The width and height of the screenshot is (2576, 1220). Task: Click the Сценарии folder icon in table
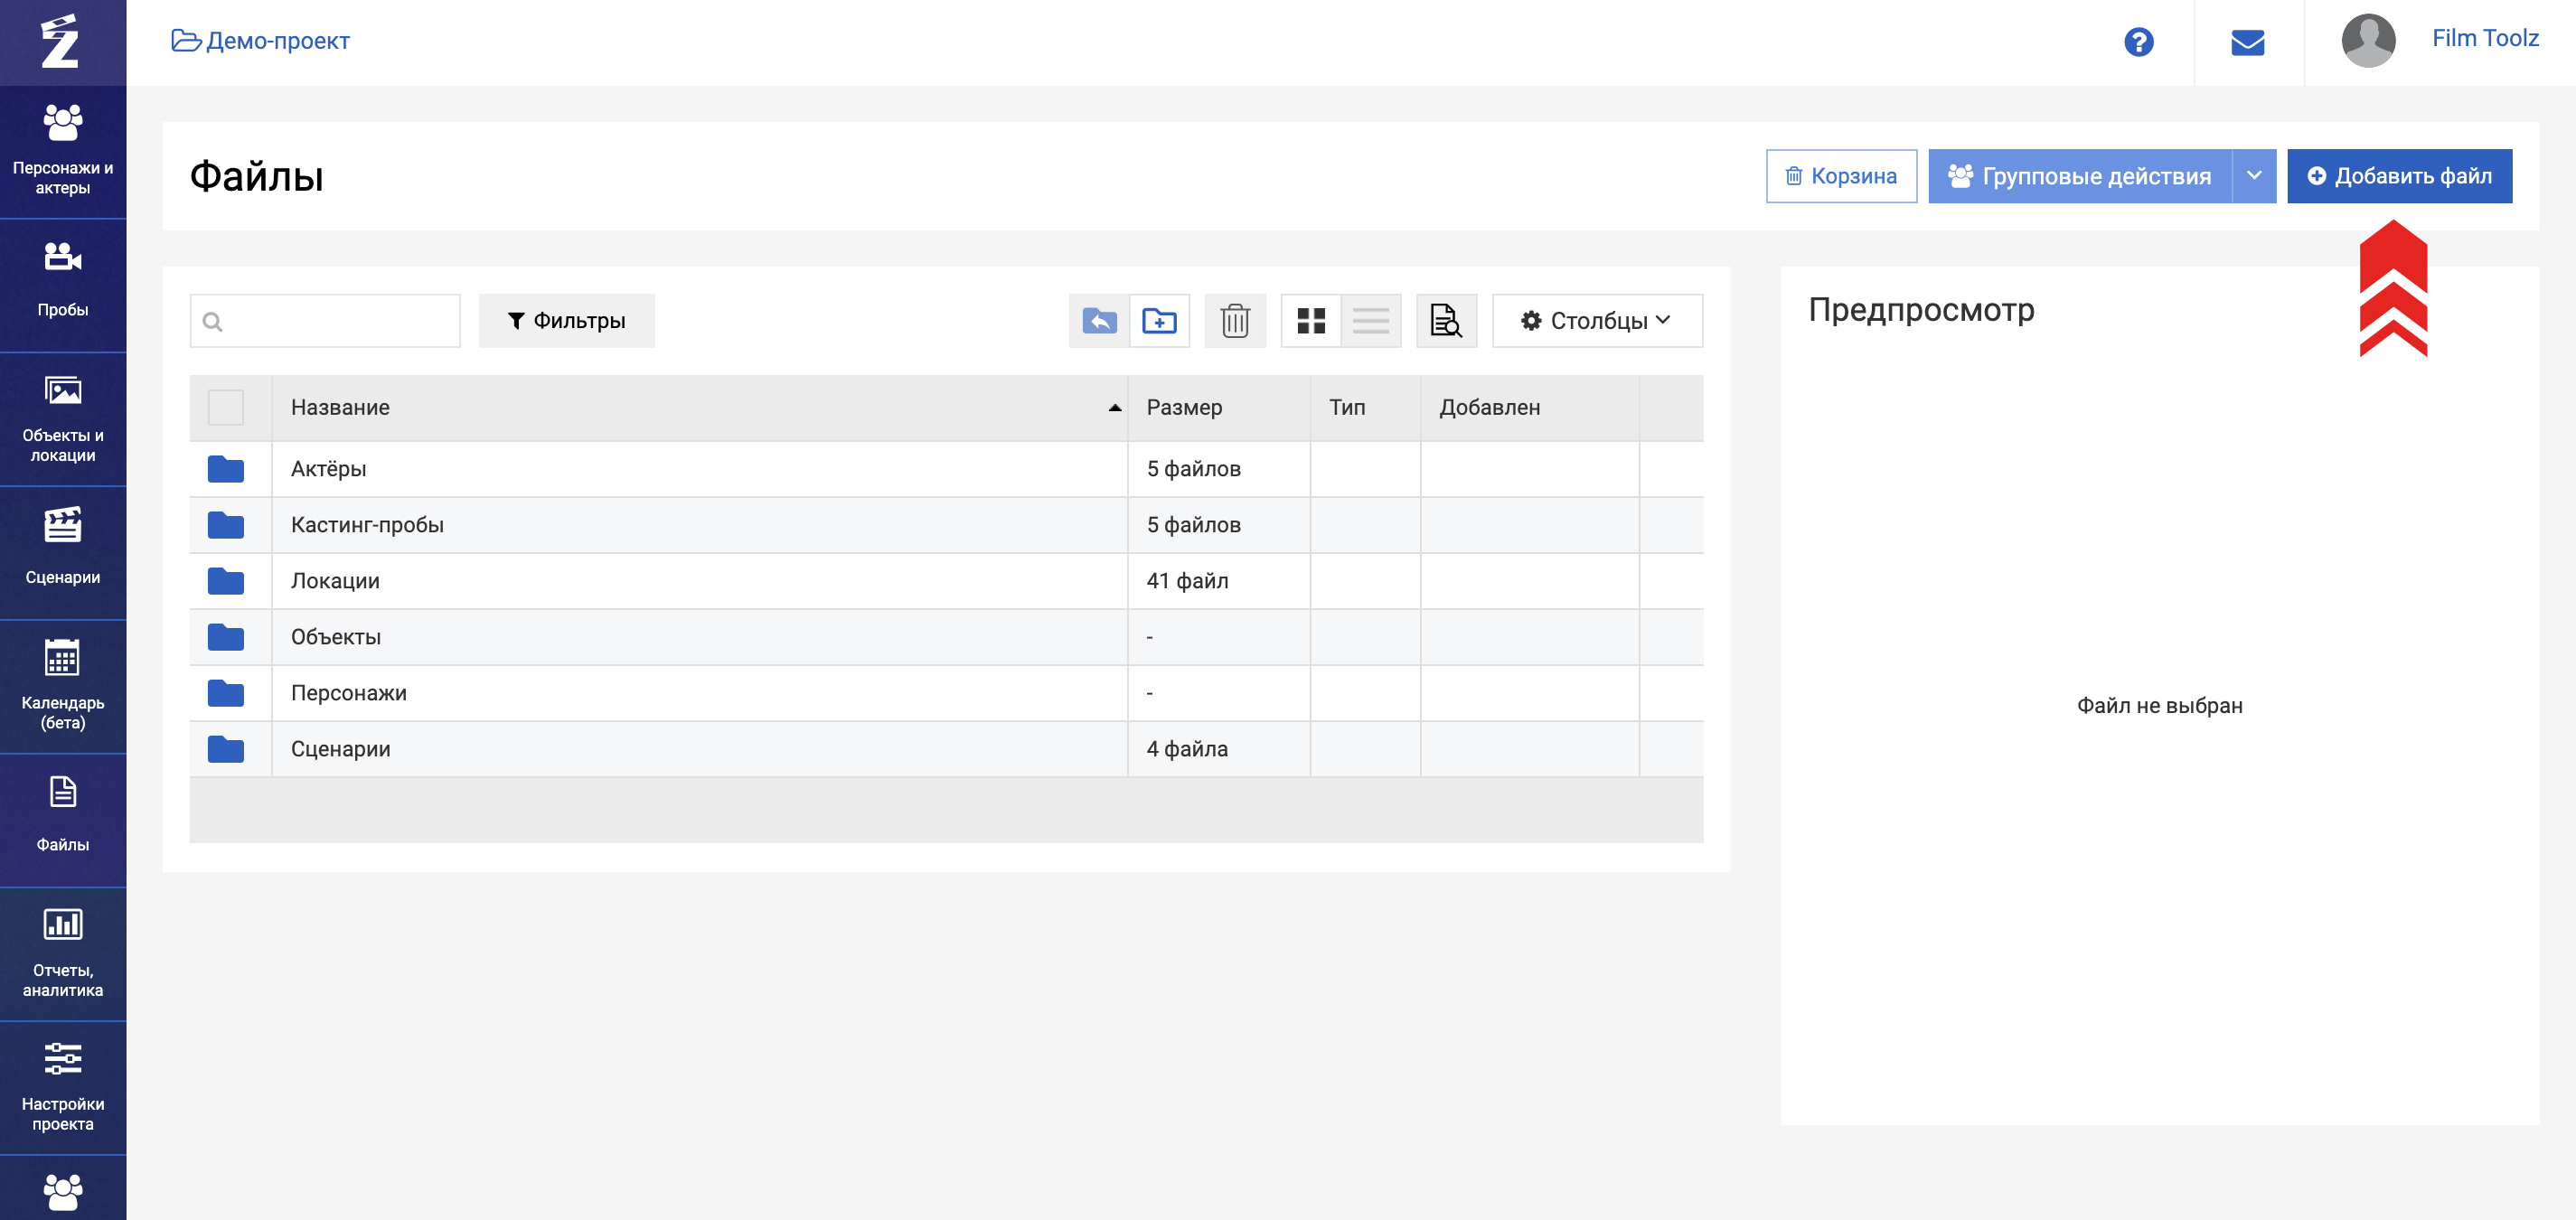click(x=226, y=749)
